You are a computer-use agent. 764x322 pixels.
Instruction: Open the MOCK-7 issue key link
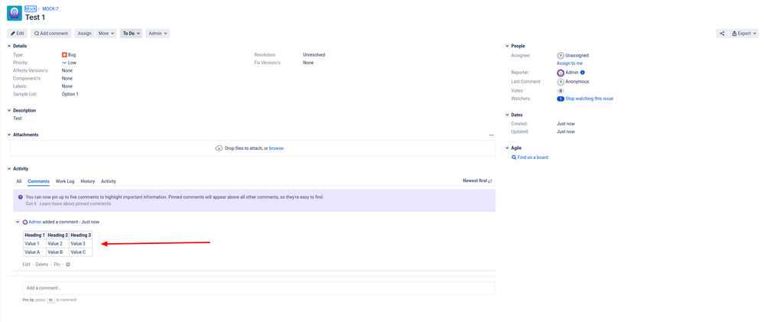click(x=50, y=8)
